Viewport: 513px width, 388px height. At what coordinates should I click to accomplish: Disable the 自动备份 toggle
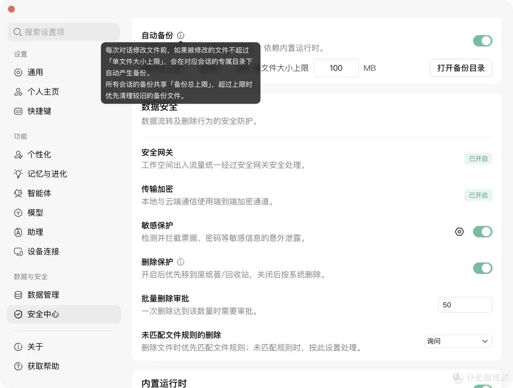coord(483,41)
